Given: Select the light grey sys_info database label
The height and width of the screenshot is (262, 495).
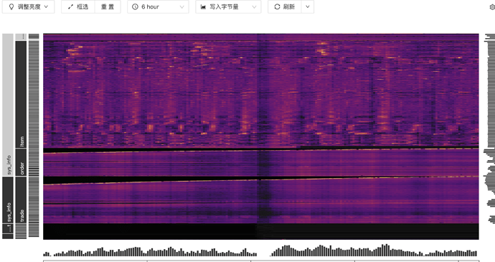Looking at the screenshot, I should coord(8,105).
